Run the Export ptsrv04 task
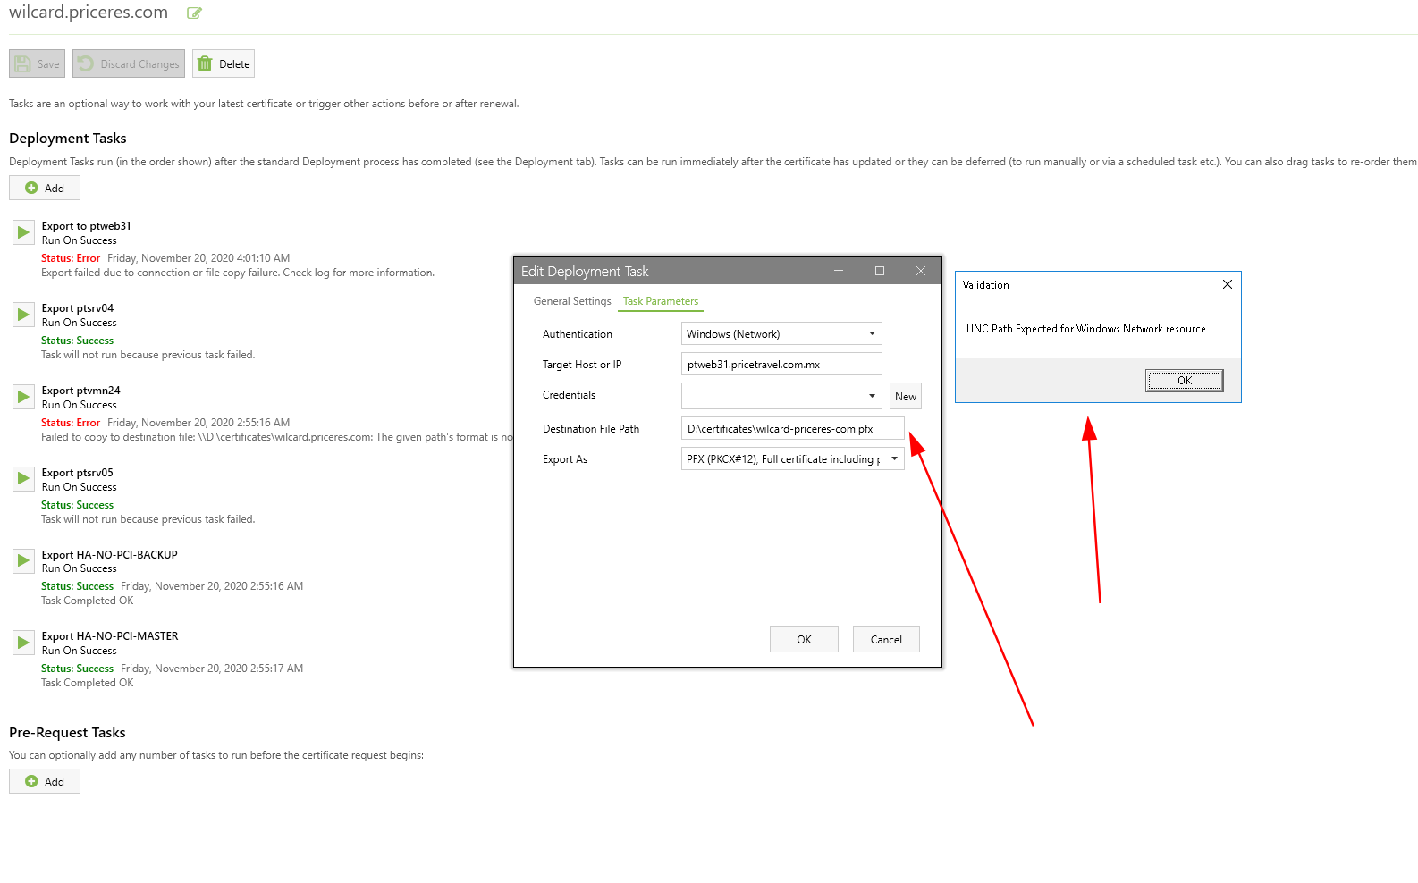Viewport: 1418px width, 883px height. 23,315
